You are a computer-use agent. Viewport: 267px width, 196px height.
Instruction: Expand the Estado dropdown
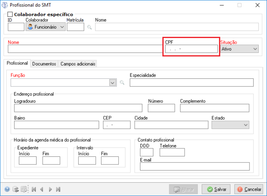coord(245,125)
